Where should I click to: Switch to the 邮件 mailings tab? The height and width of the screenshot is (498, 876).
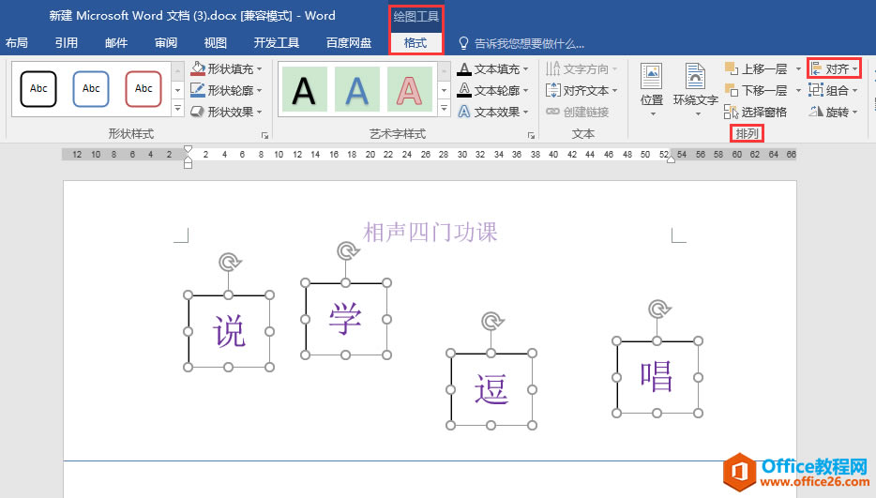click(116, 43)
